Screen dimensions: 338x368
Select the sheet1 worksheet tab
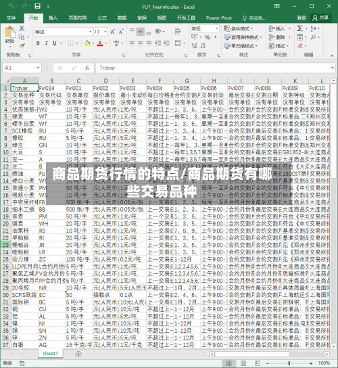pos(50,353)
